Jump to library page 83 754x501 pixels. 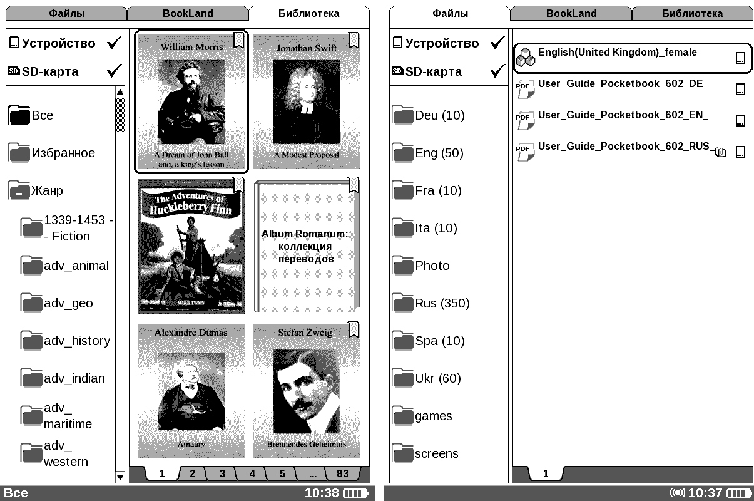(343, 473)
